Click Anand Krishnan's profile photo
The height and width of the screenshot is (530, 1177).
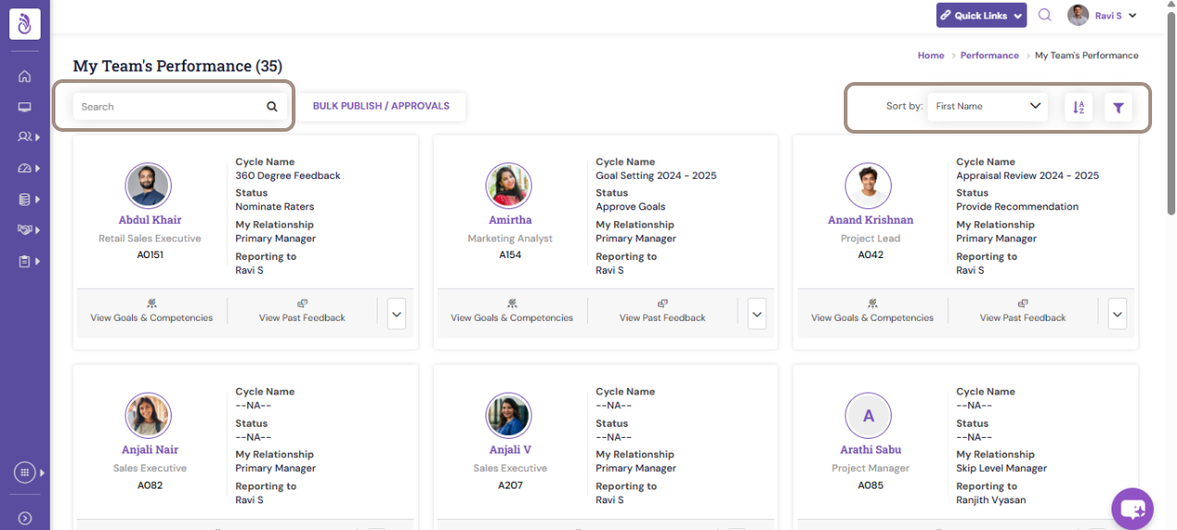point(869,186)
